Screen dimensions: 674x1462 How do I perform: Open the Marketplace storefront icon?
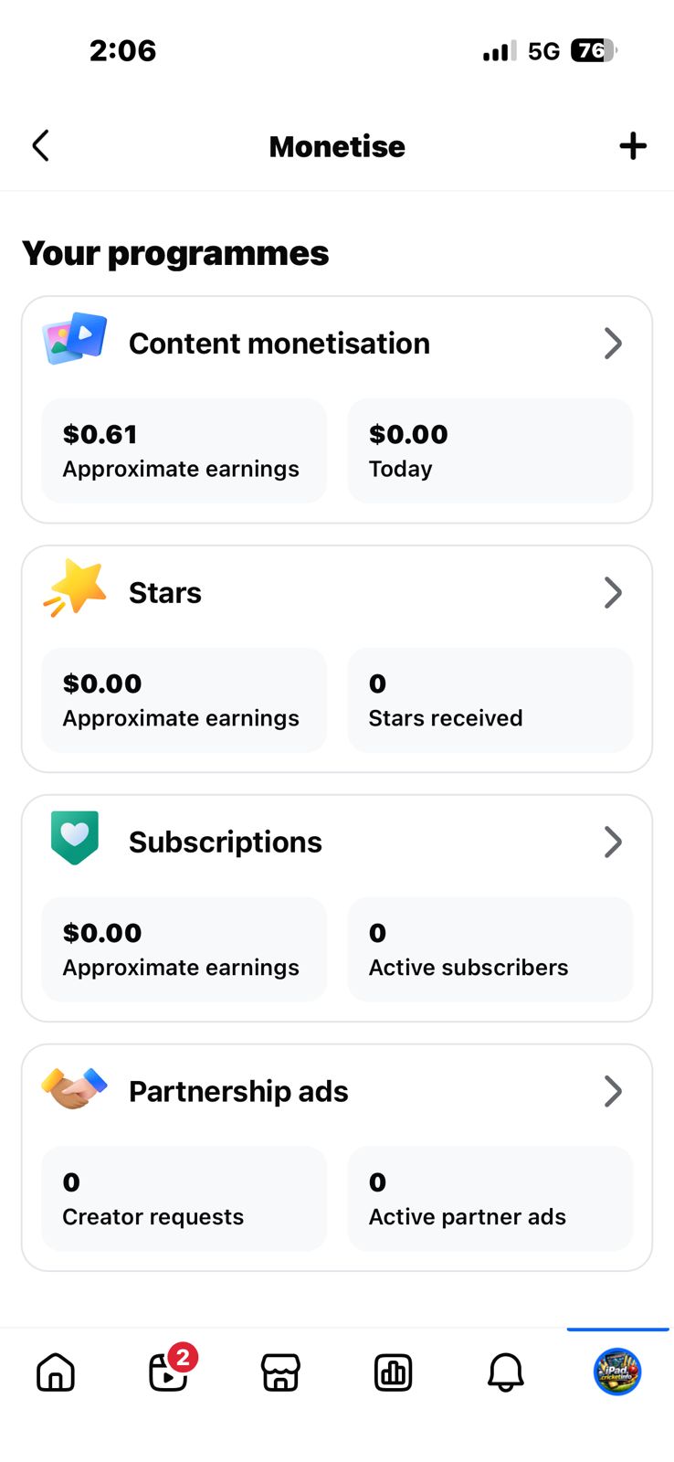tap(280, 1372)
